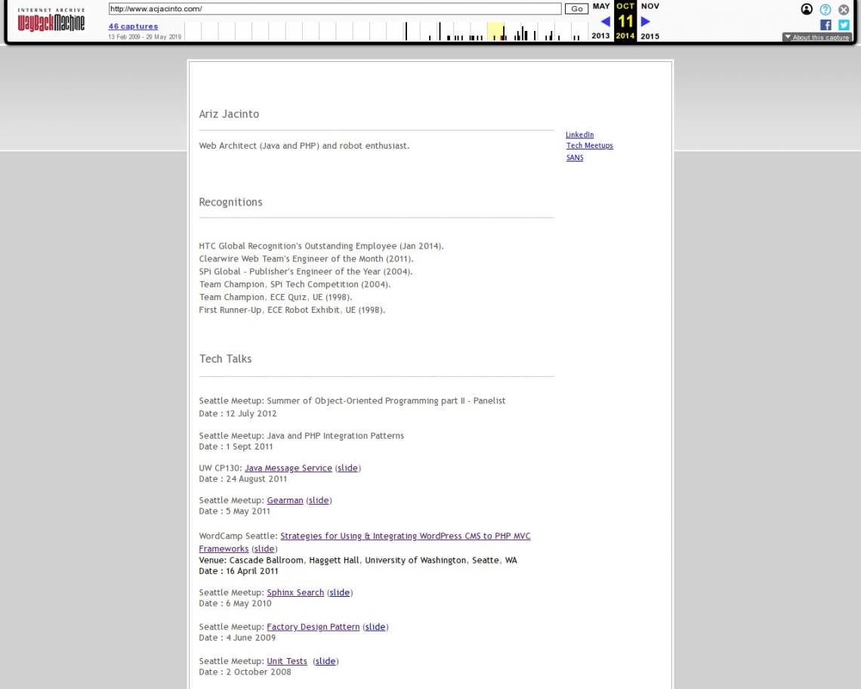Viewport: 861px width, 689px height.
Task: Open the Gearman link
Action: point(285,501)
